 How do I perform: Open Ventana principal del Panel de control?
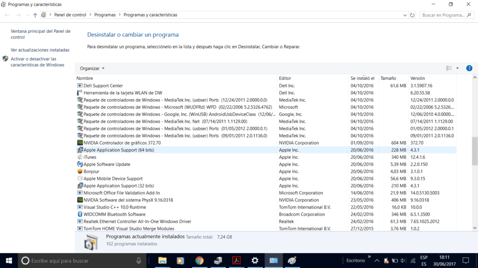40,34
